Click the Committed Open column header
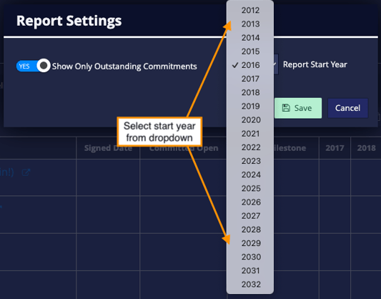 [184, 148]
